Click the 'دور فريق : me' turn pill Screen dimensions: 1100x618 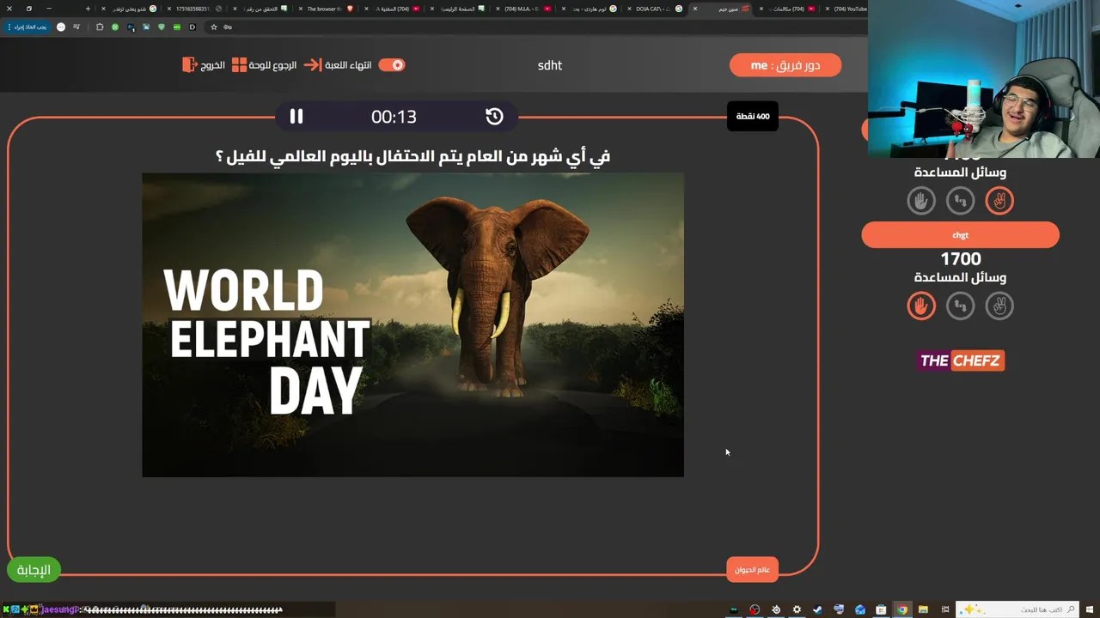pyautogui.click(x=785, y=65)
